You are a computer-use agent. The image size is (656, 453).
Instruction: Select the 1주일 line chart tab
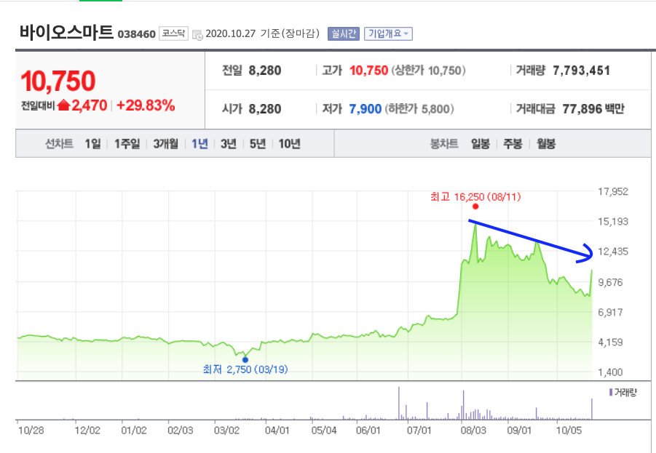point(127,144)
